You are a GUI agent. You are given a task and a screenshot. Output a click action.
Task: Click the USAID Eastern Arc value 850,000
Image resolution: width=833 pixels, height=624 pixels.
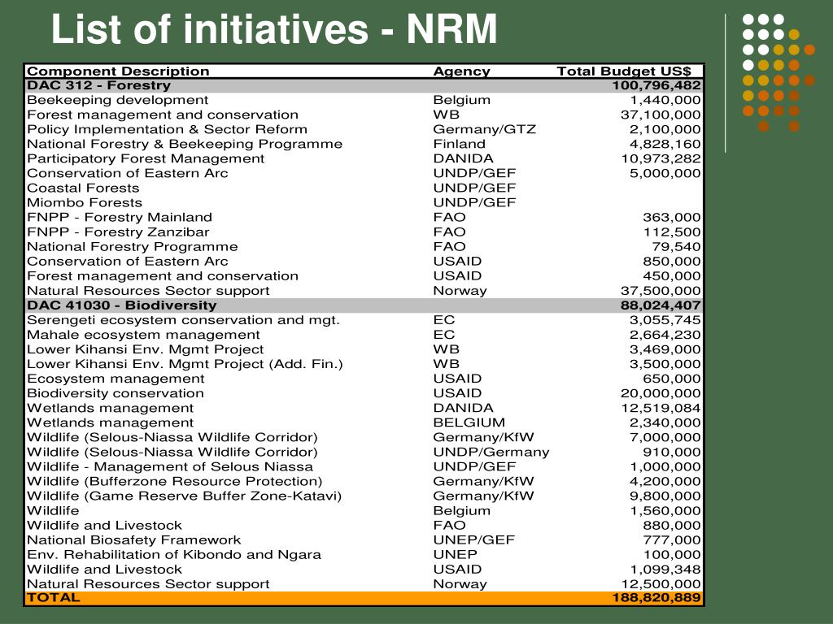coord(671,262)
